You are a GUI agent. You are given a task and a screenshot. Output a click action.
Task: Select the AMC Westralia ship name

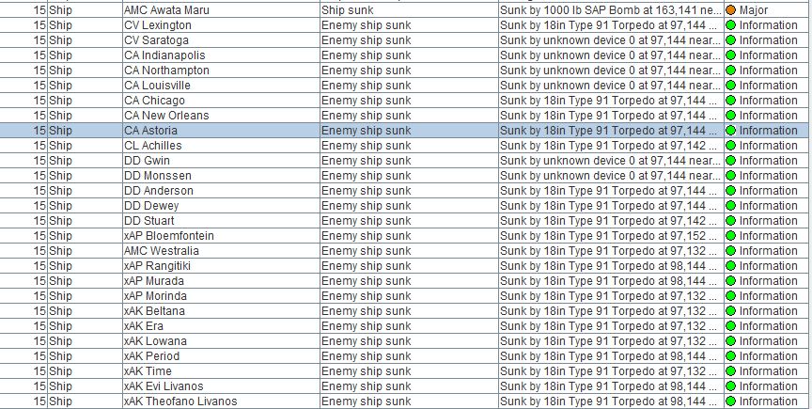[162, 250]
